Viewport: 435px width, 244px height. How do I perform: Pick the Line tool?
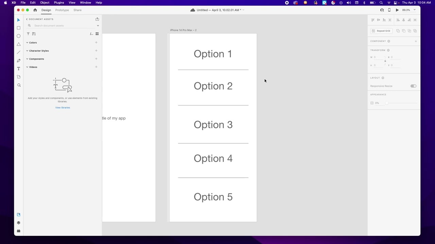19,52
